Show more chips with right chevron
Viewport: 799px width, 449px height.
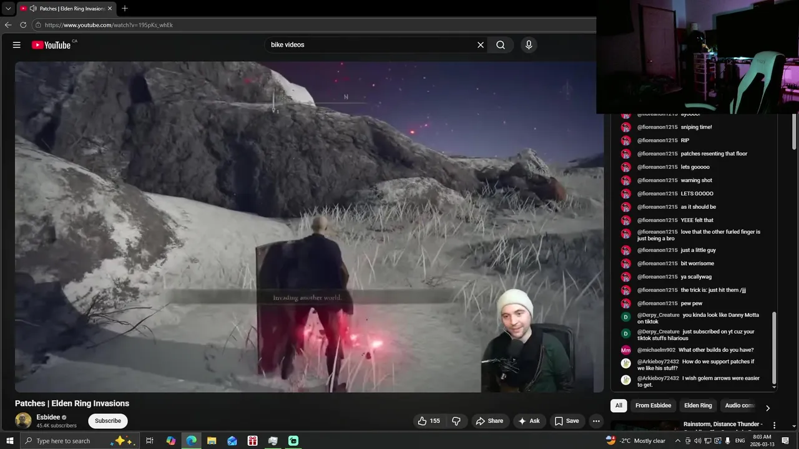[768, 408]
